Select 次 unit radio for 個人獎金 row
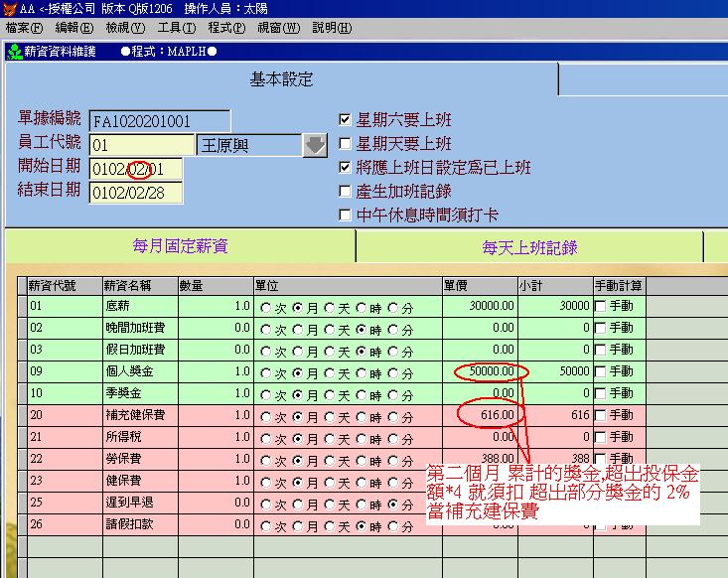728x578 pixels. (265, 372)
